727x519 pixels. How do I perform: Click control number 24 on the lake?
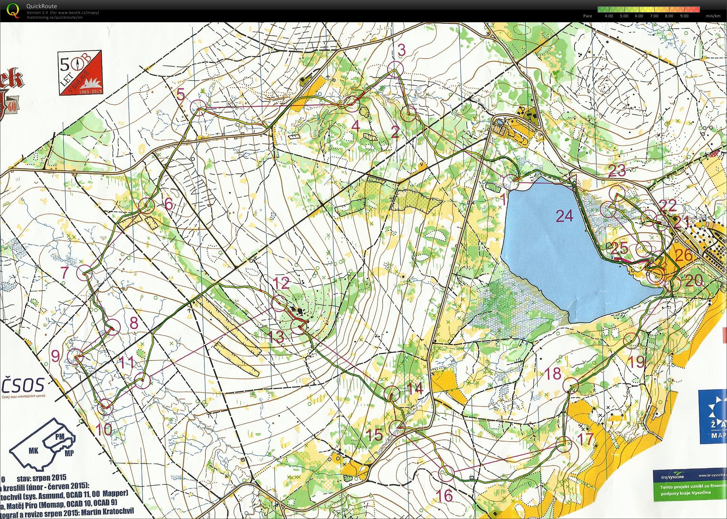[x=565, y=216]
